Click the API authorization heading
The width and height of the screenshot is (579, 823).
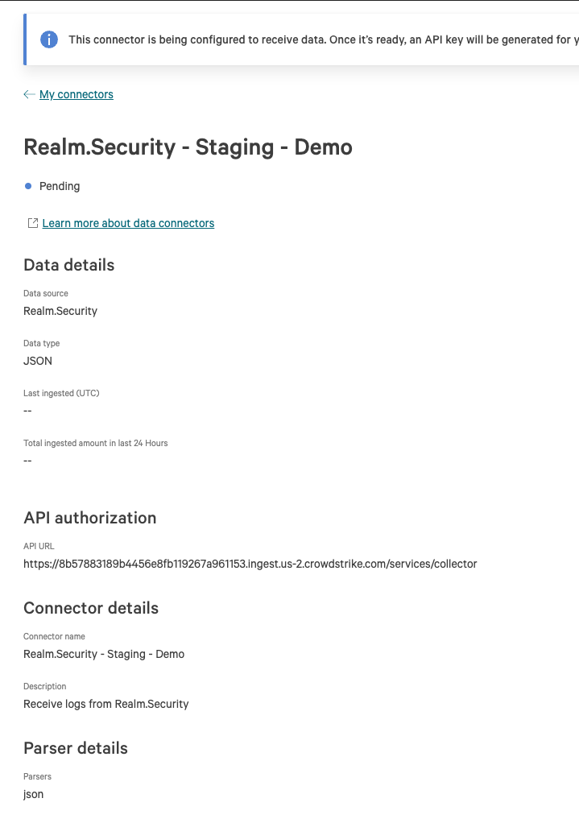(x=89, y=518)
